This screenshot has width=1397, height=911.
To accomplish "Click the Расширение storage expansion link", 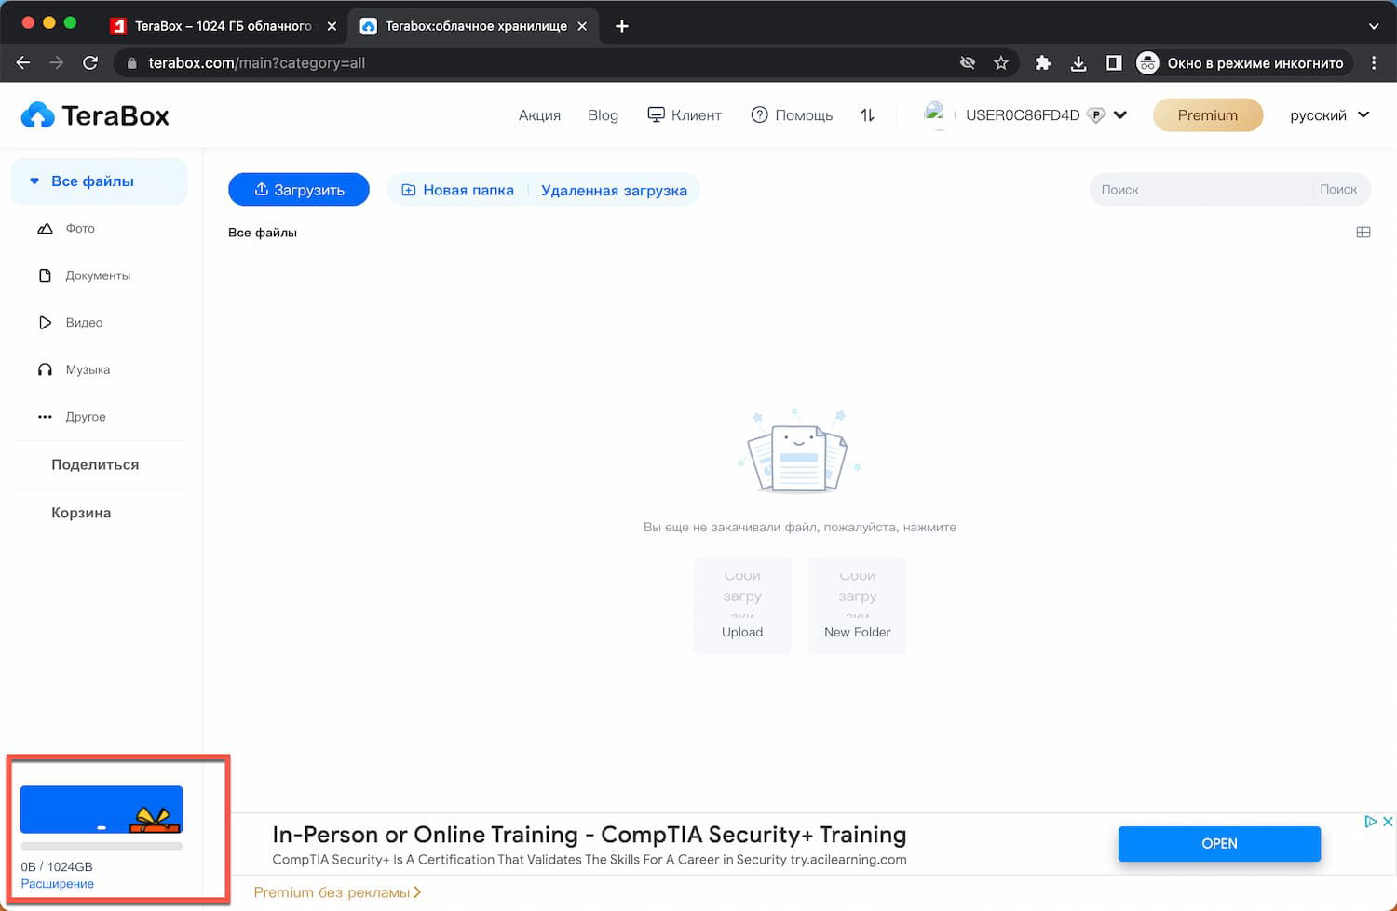I will click(58, 884).
